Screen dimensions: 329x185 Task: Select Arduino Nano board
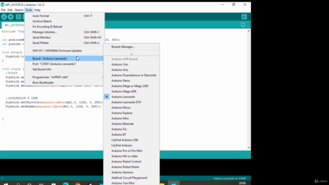pos(132,81)
